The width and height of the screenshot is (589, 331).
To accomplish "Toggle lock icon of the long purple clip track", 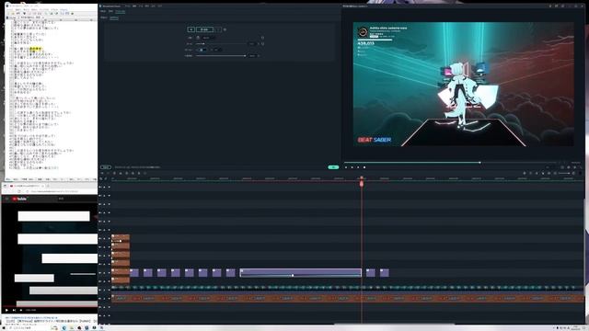I will coord(104,273).
